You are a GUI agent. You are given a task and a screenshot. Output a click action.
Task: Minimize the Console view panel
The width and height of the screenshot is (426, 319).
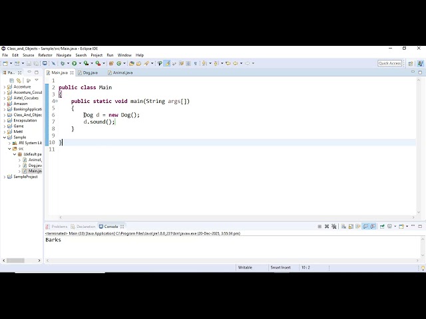413,226
